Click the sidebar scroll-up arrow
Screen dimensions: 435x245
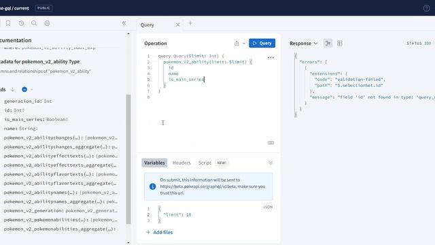click(x=128, y=34)
